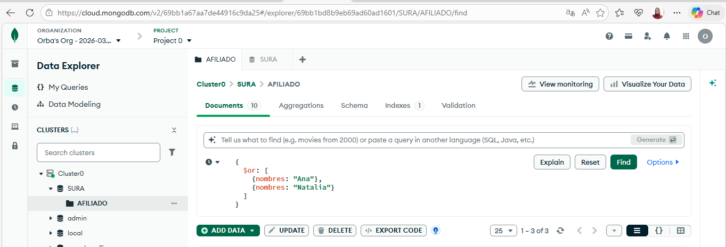Click the help question mark icon

(x=609, y=36)
